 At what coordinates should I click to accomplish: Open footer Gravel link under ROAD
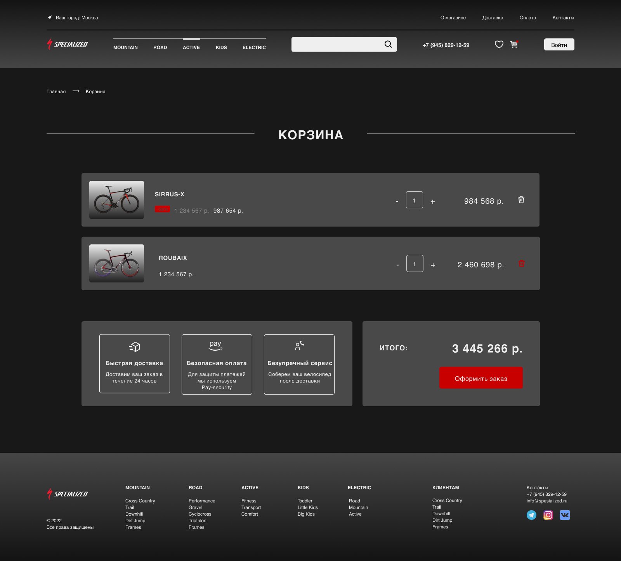click(x=196, y=507)
